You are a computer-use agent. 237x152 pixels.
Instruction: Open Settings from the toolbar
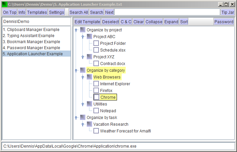56,12
